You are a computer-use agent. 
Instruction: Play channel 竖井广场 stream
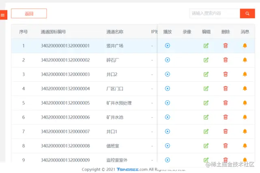click(x=168, y=45)
